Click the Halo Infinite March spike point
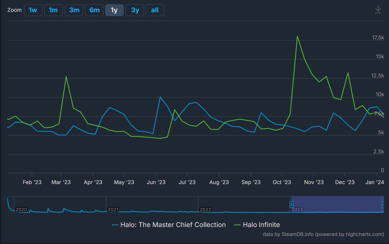Image resolution: width=389 pixels, height=244 pixels. click(66, 77)
